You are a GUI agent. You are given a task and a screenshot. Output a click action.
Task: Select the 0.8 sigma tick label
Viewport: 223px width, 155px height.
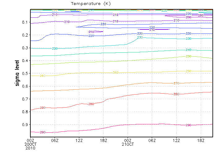(x=25, y=112)
